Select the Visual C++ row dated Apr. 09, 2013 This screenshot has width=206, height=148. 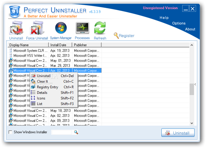coord(55,121)
